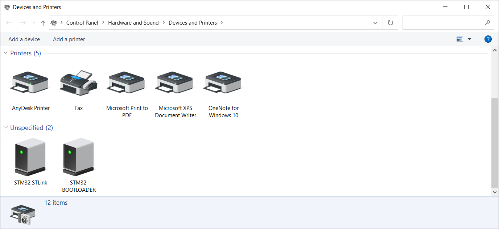
Task: Select Microsoft XPS Document Writer icon
Action: point(175,82)
